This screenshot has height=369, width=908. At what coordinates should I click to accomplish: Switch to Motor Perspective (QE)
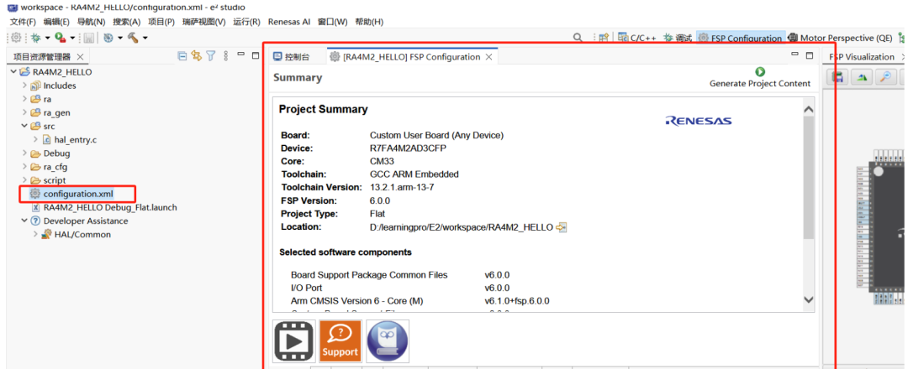click(x=840, y=38)
